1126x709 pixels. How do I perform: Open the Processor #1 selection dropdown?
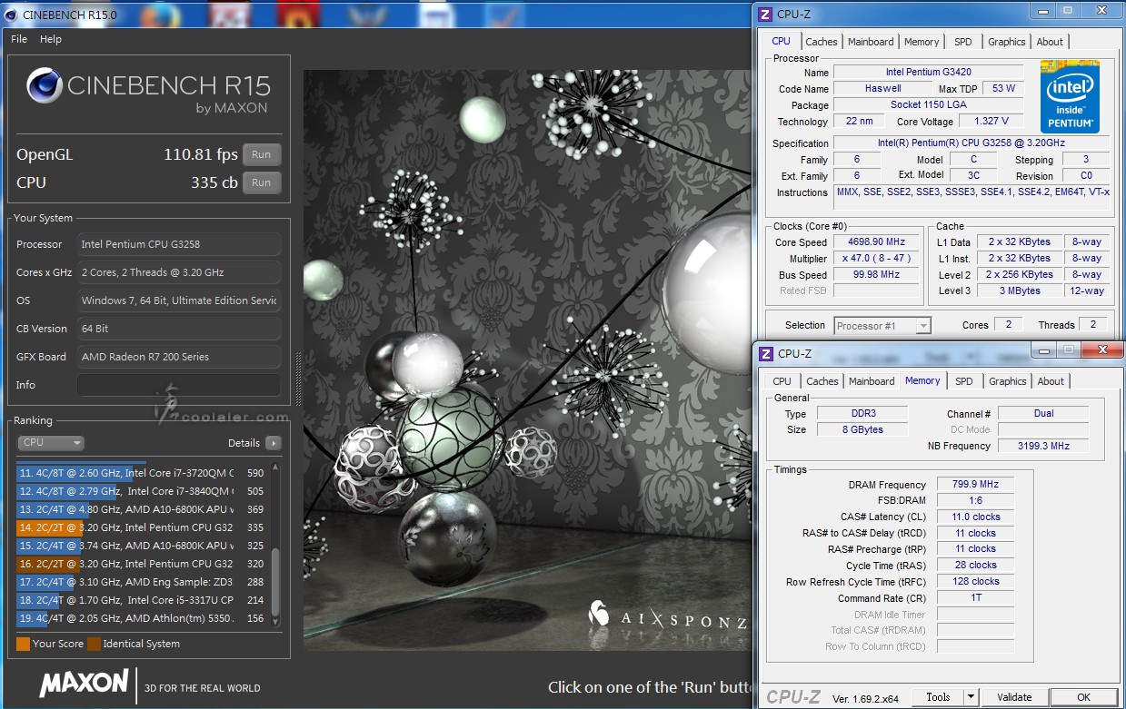point(882,325)
